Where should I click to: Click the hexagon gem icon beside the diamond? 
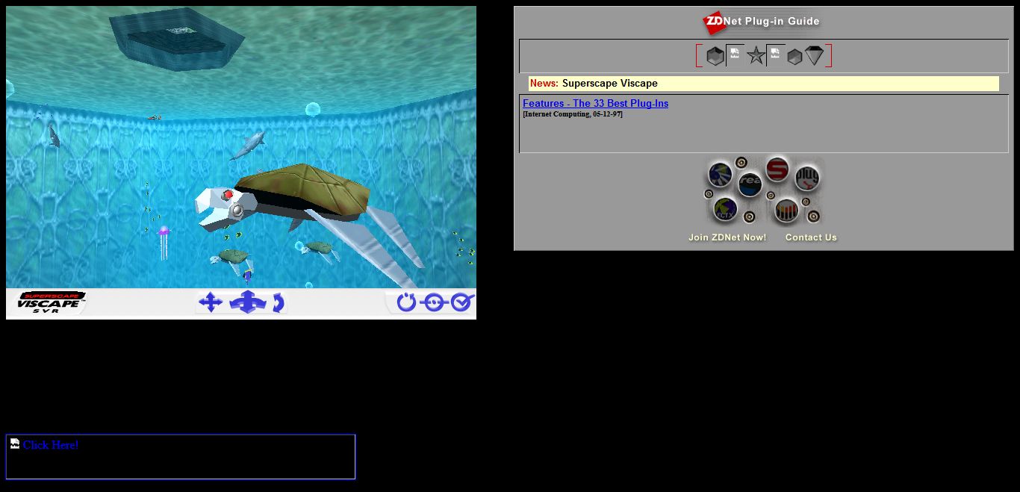point(794,57)
